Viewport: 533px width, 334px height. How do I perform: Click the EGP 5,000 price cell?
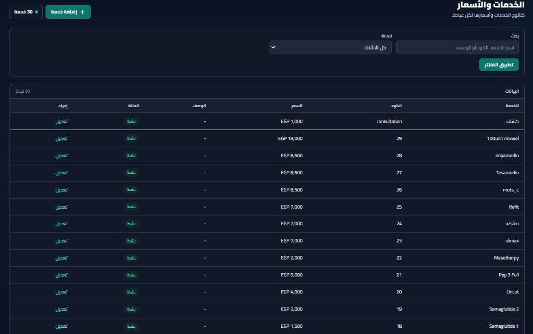click(x=291, y=275)
